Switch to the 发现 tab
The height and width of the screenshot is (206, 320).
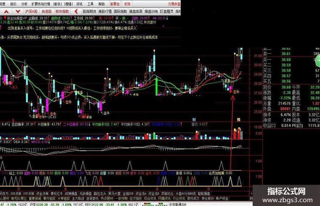tap(127, 4)
